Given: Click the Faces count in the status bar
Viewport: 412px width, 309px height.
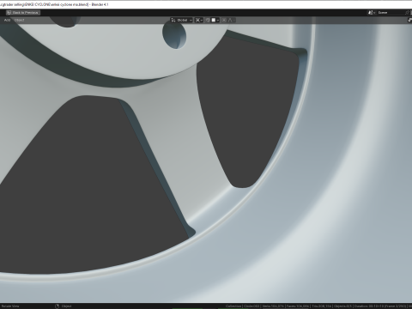Looking at the screenshot, I should 298,306.
